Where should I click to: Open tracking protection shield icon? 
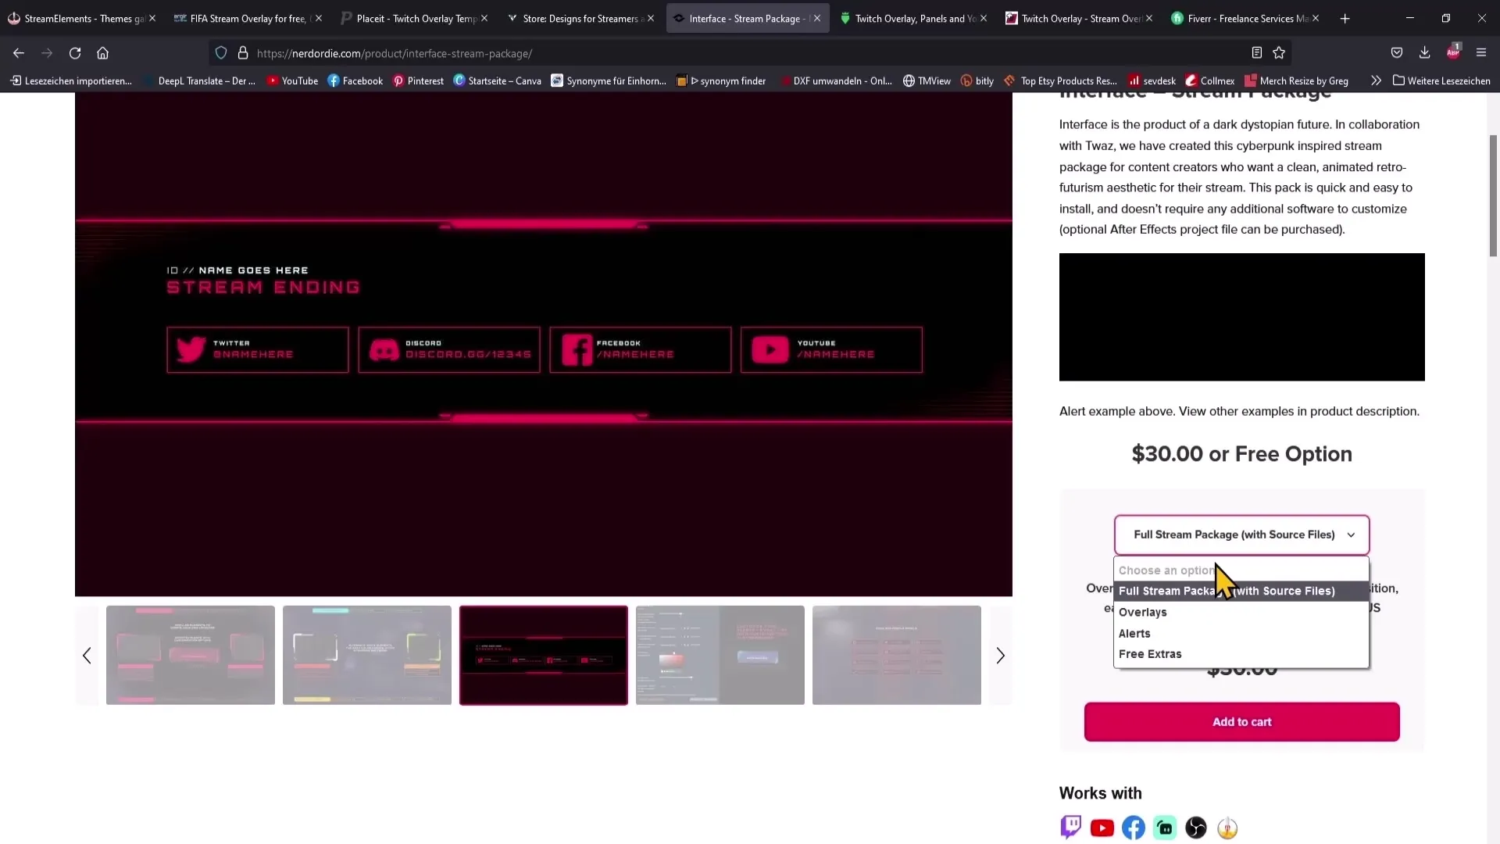tap(221, 53)
